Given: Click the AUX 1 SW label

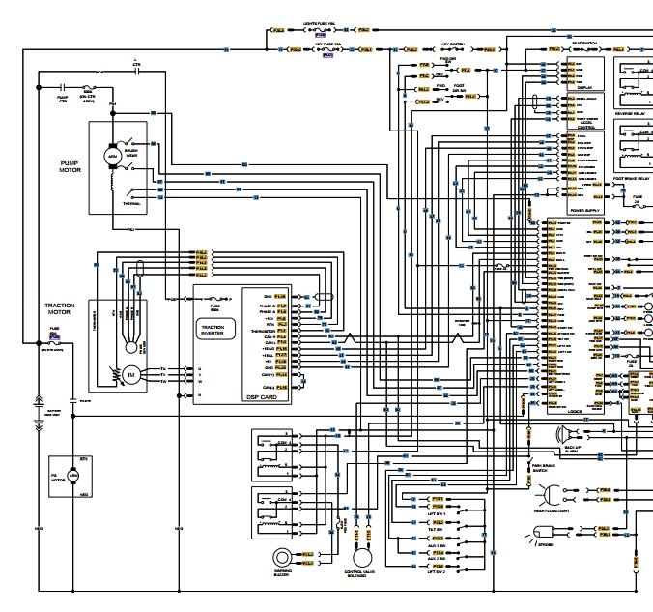Looking at the screenshot, I should (437, 545).
